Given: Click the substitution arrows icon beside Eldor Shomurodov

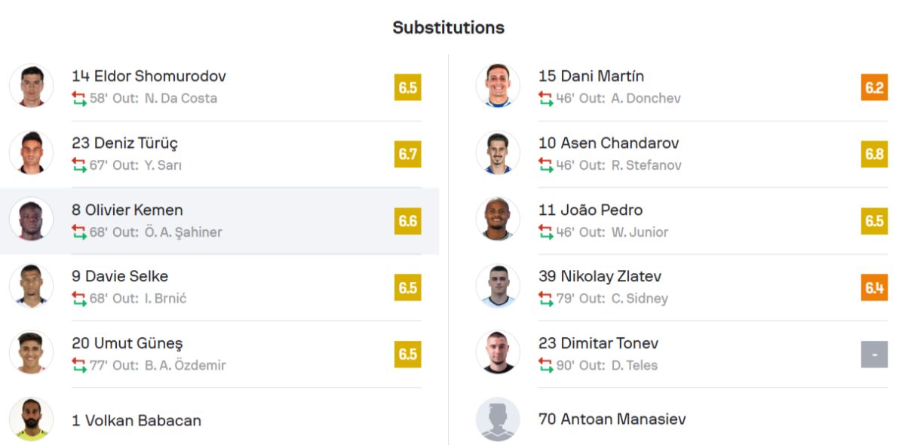Looking at the screenshot, I should click(x=79, y=98).
